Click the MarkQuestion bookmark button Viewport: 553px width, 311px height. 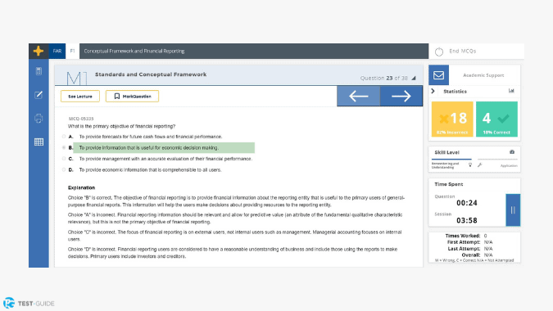coord(132,96)
